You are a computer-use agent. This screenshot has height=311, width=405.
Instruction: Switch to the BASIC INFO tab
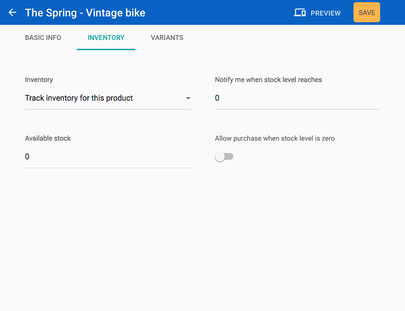[43, 38]
